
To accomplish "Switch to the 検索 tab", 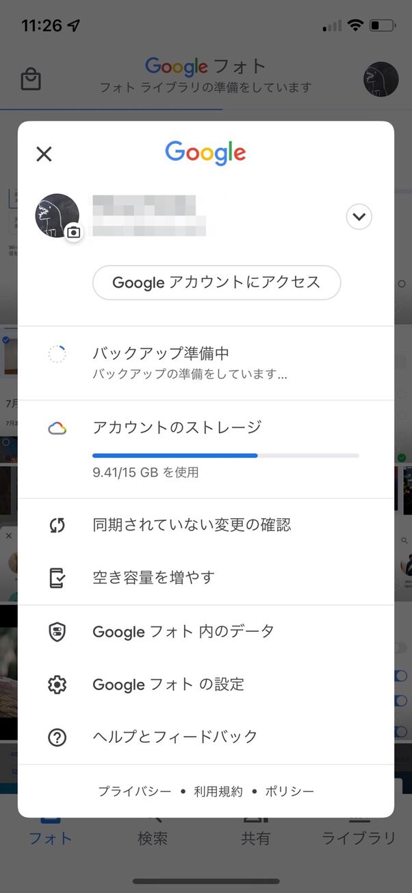I will tap(153, 837).
